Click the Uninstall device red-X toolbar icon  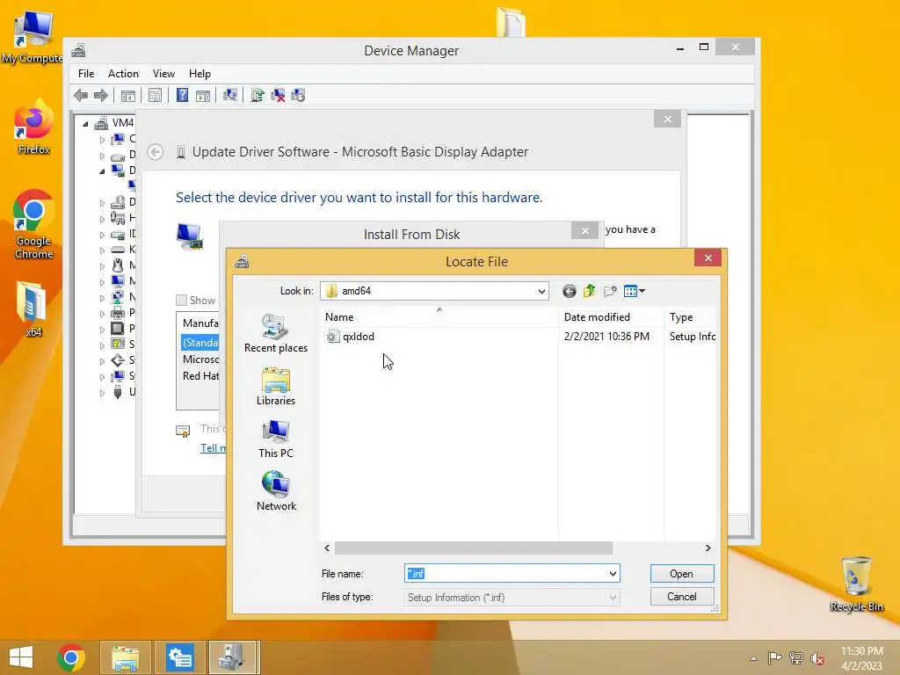click(278, 95)
